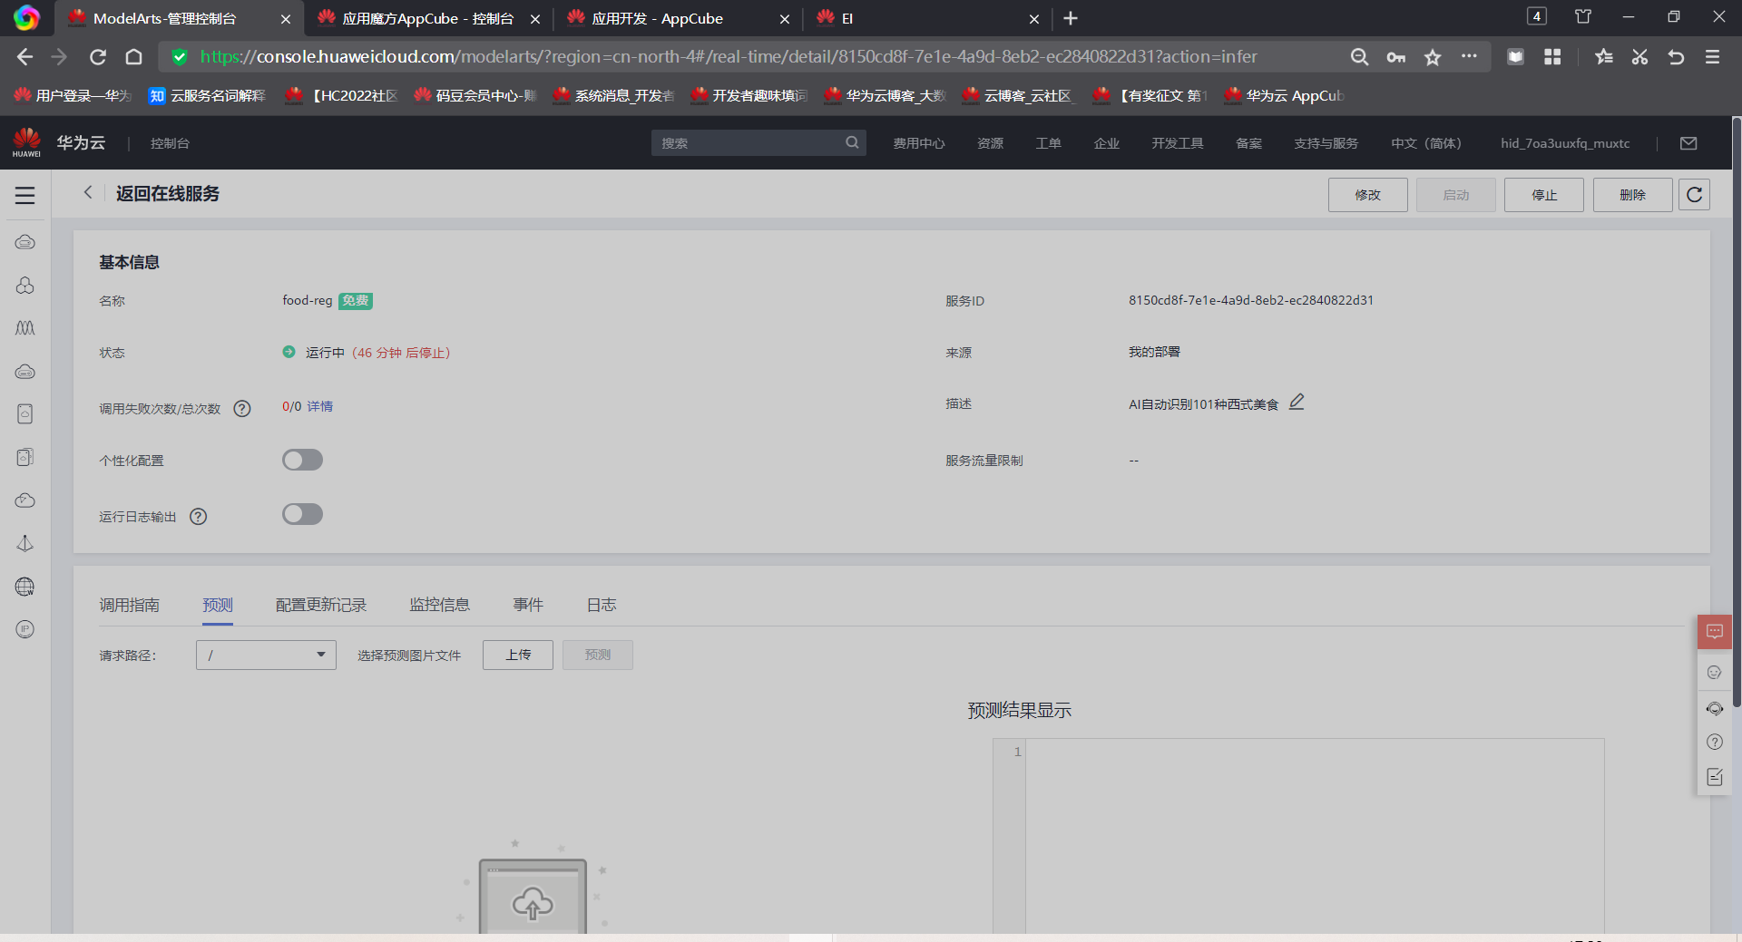Open the red feedback chat icon

1715,632
